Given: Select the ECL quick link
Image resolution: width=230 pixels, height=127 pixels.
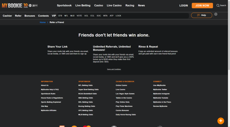Looking at the screenshot, I should click(x=92, y=16).
